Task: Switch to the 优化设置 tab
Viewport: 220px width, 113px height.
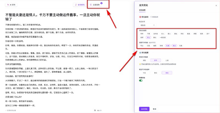Action: click(x=142, y=10)
